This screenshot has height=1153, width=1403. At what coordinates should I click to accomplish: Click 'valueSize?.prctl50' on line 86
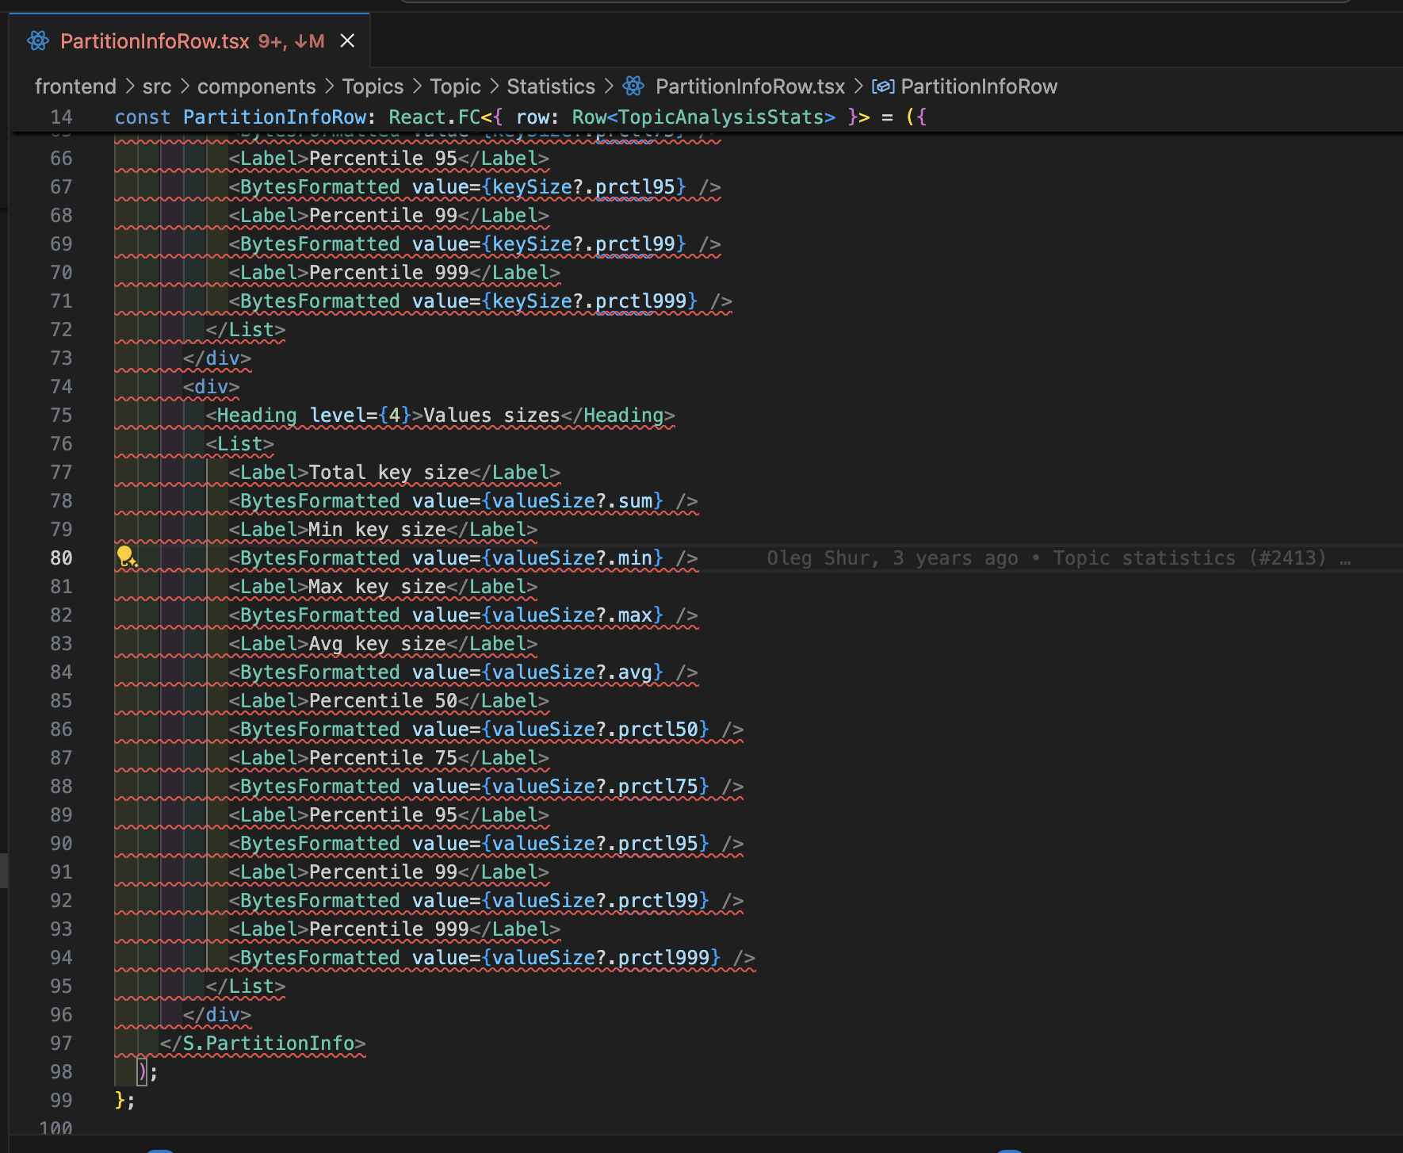pos(595,730)
